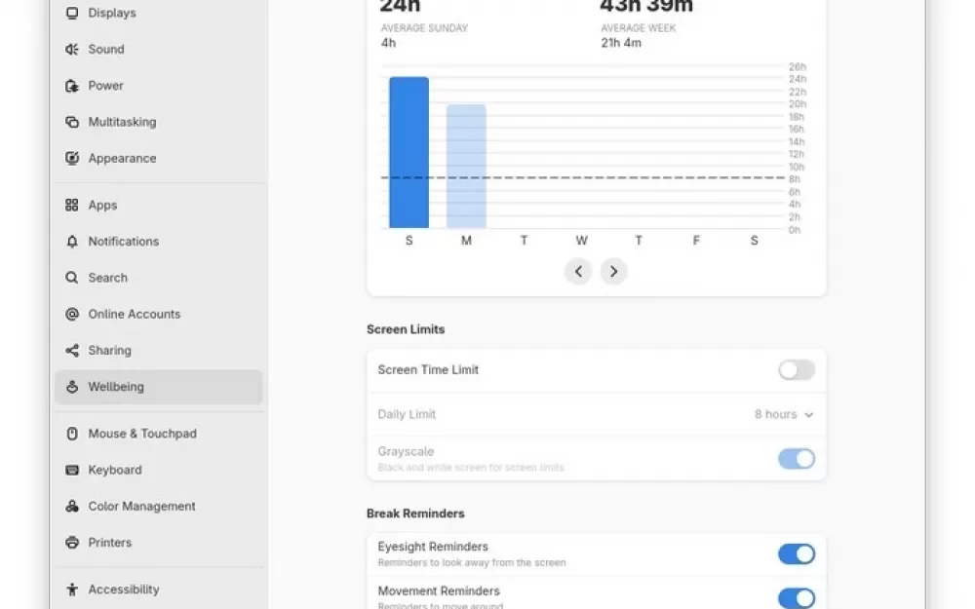Disable Movement Reminders toggle
The height and width of the screenshot is (609, 975).
[796, 597]
